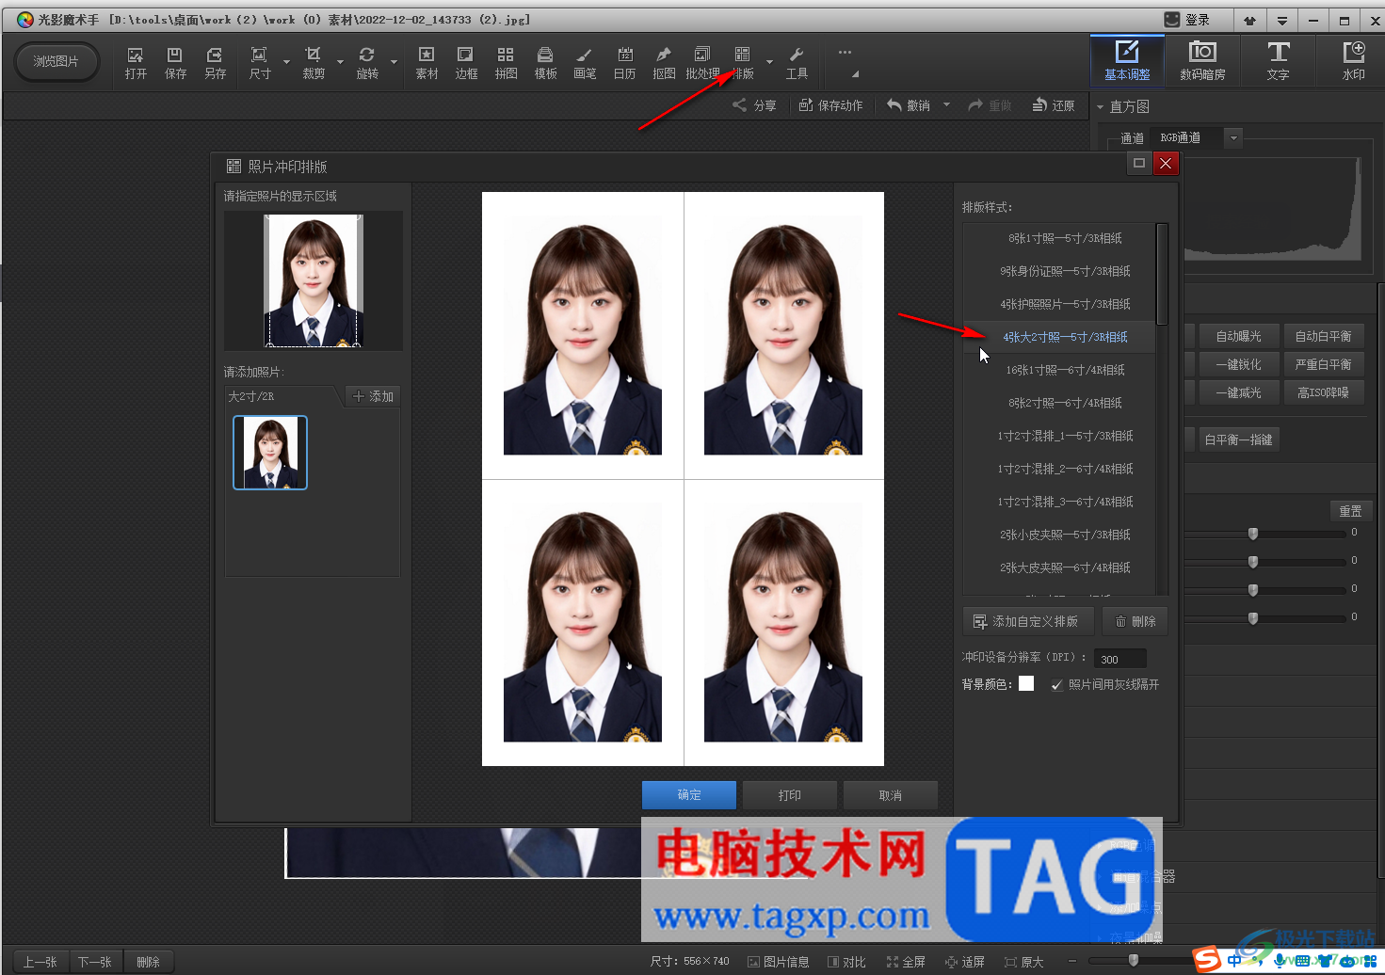Open the 旋转 dropdown arrow

[x=394, y=63]
